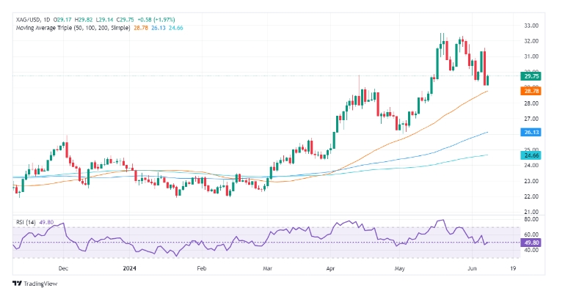The width and height of the screenshot is (568, 288).
Task: Click the 19 date label on time axis
Action: point(513,269)
